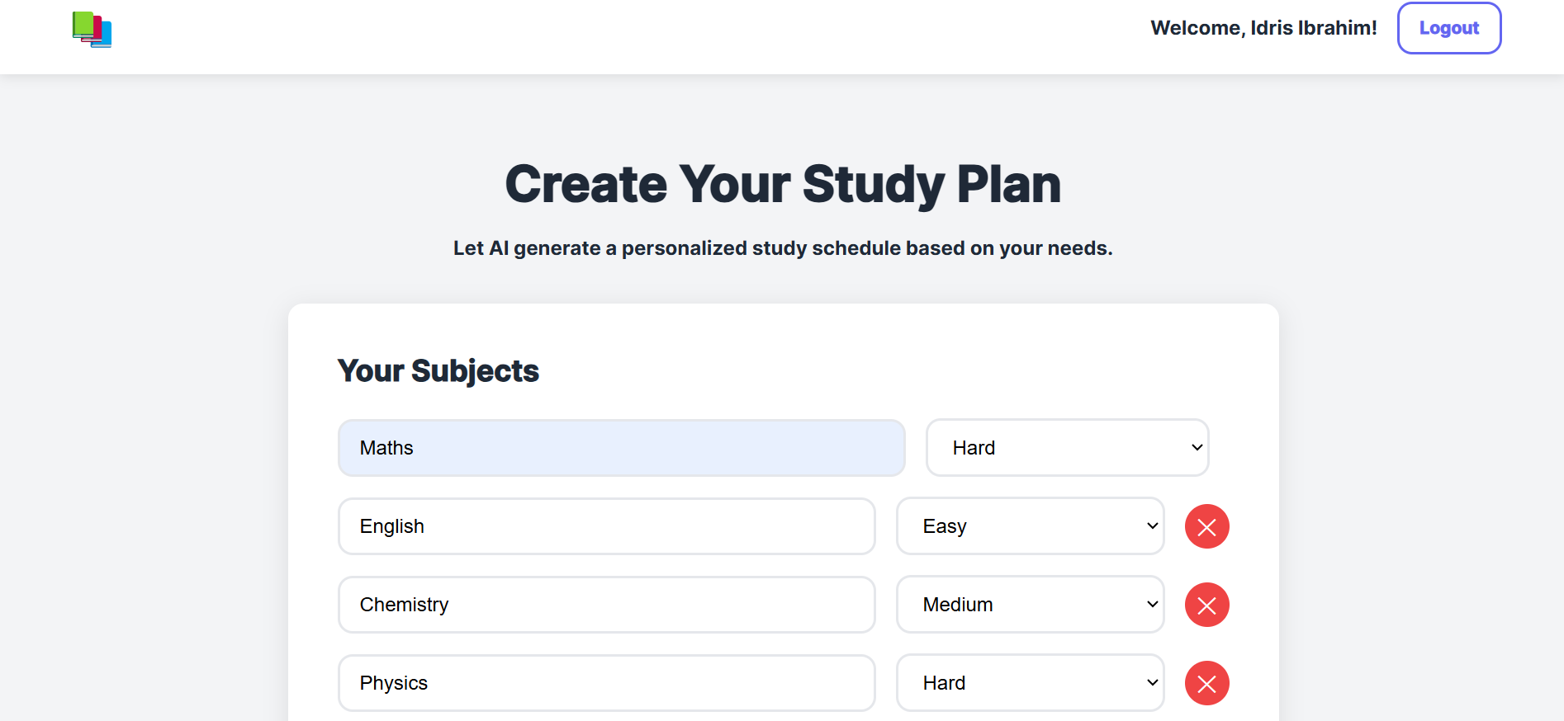Remove the English subject row

coord(1206,526)
